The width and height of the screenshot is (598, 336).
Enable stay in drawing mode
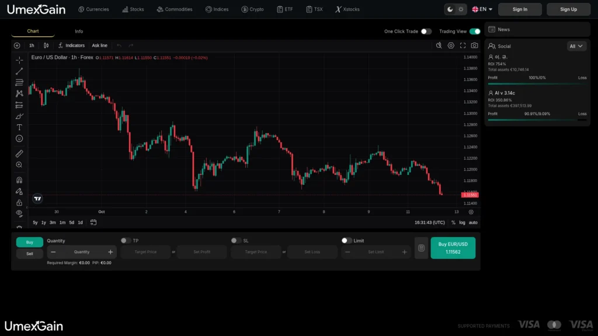click(19, 191)
